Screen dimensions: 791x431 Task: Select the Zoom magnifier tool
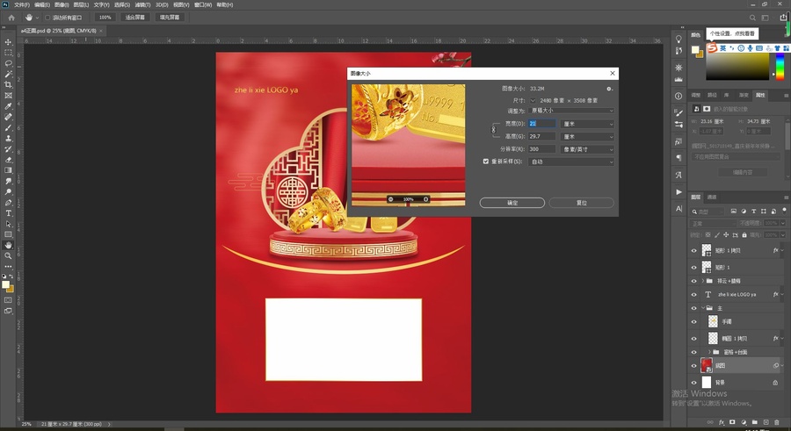coord(8,256)
